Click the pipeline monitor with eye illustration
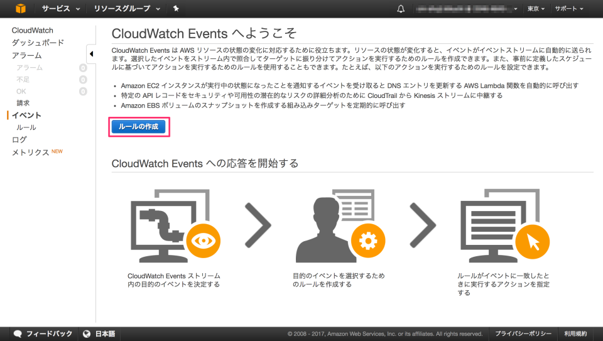This screenshot has height=341, width=603. tap(175, 226)
